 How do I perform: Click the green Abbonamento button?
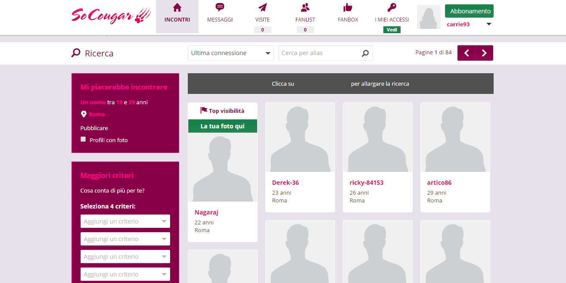[469, 11]
